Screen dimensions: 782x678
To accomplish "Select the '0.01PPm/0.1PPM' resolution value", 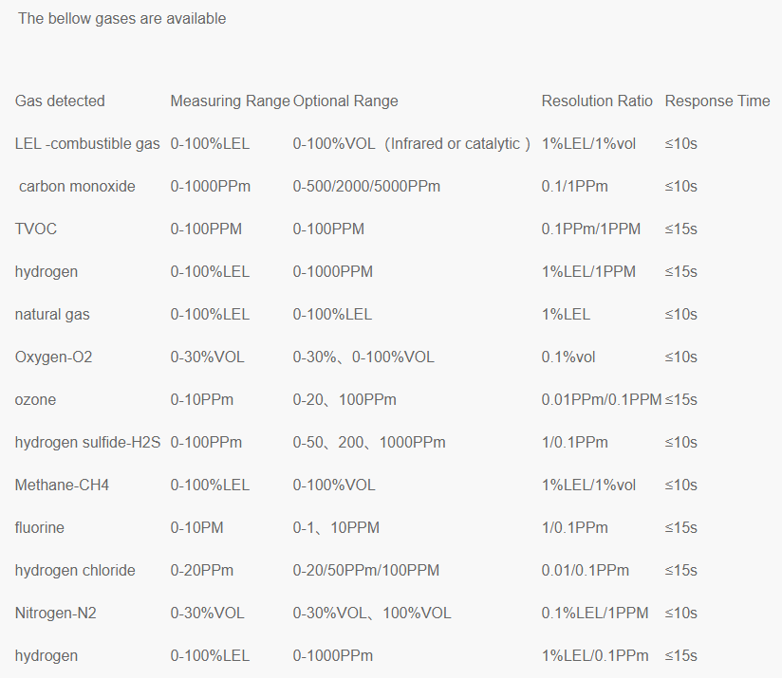I will (x=601, y=399).
